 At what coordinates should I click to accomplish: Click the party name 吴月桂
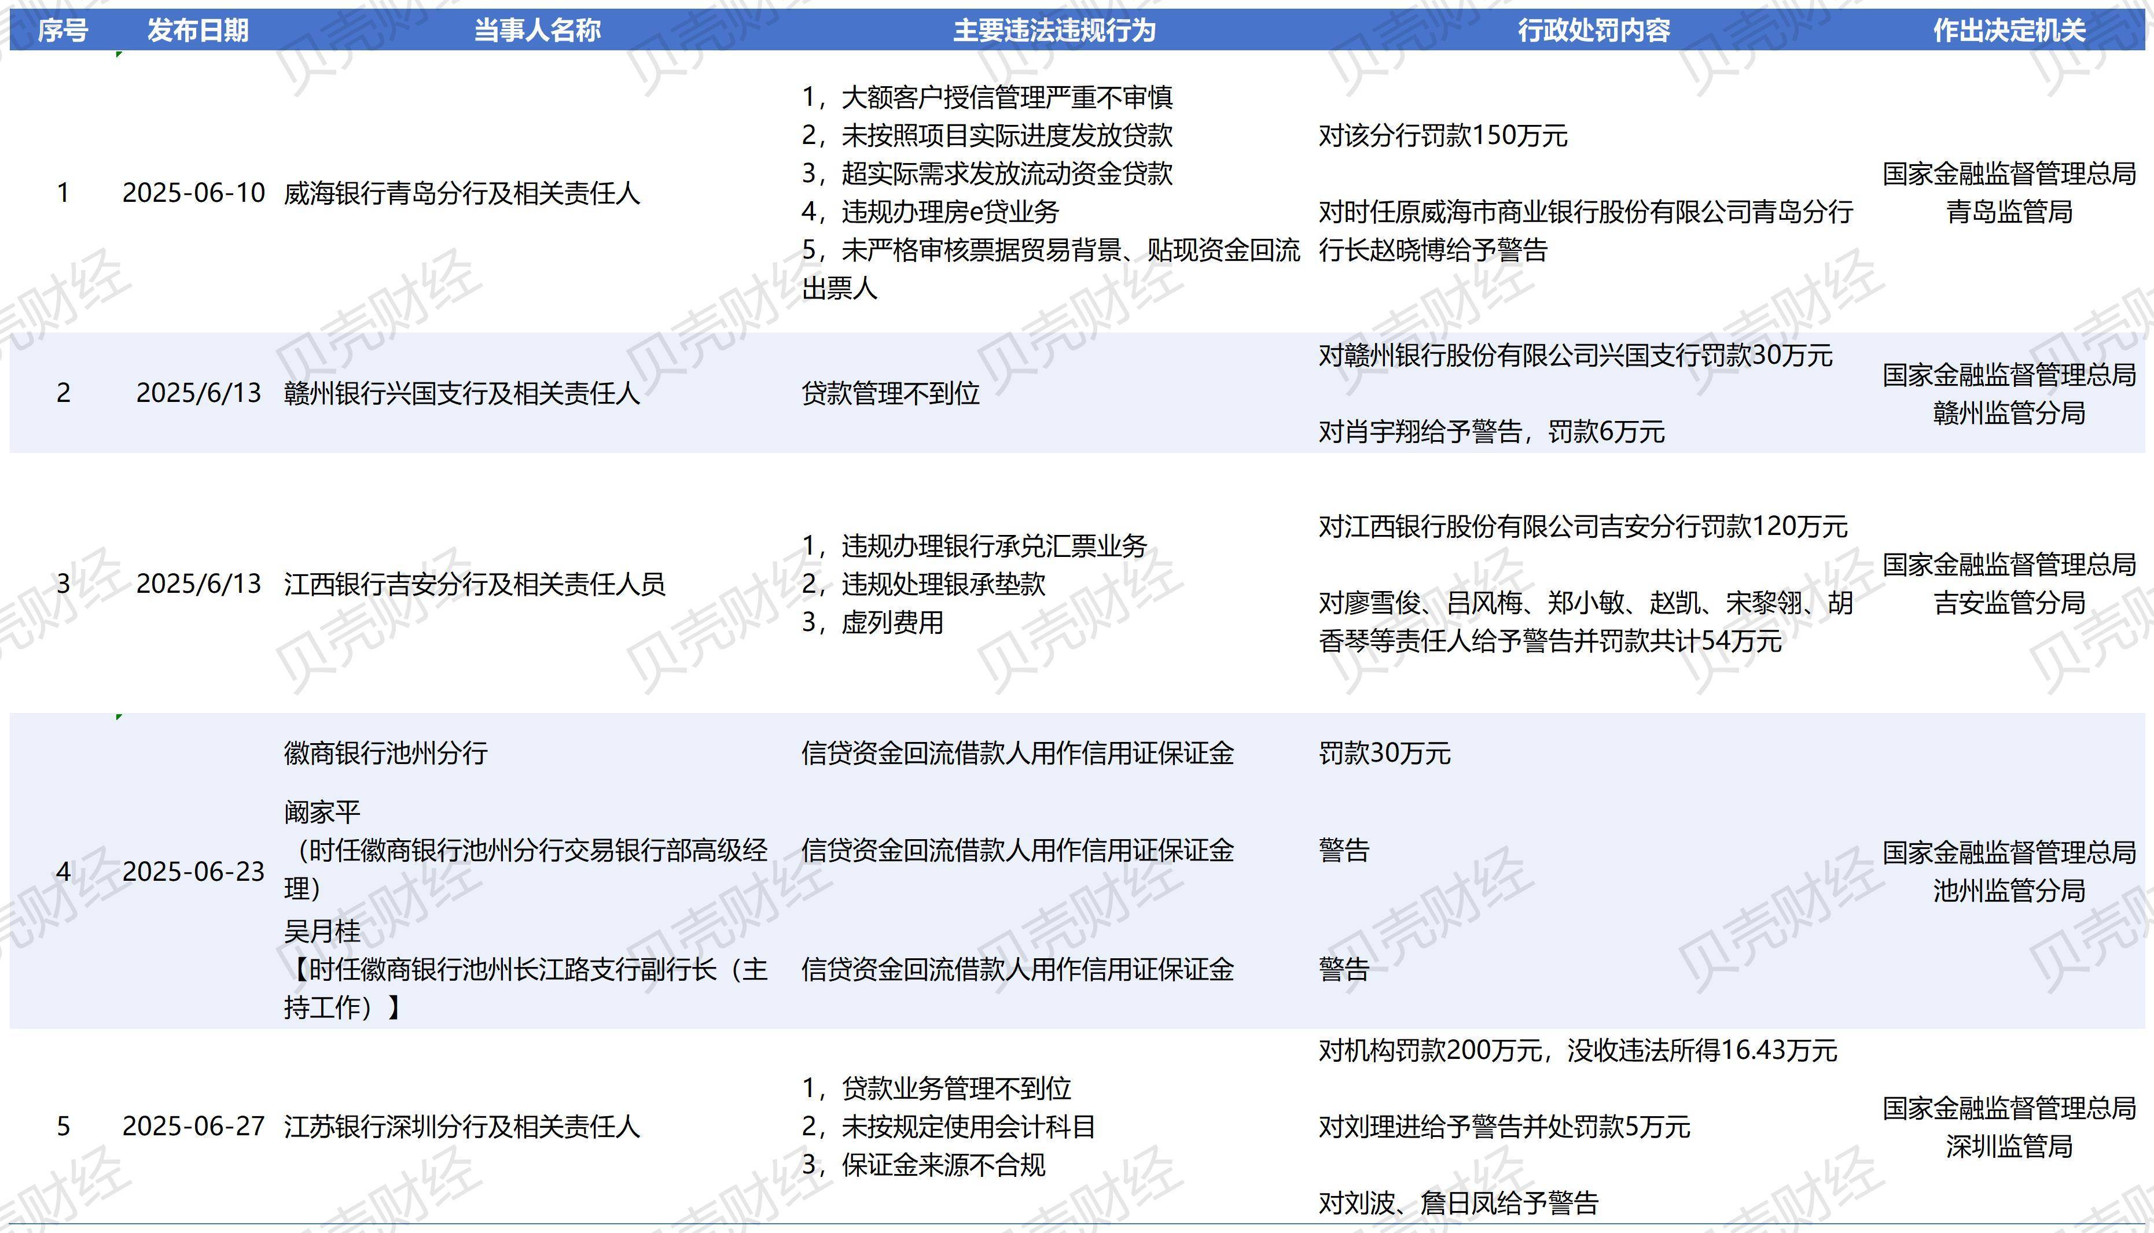click(322, 932)
